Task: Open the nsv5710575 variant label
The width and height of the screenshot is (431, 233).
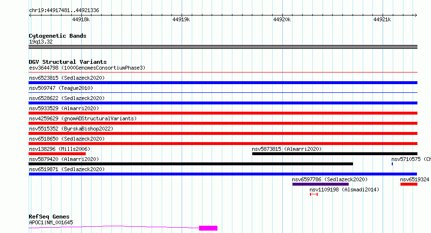Action: 411,159
